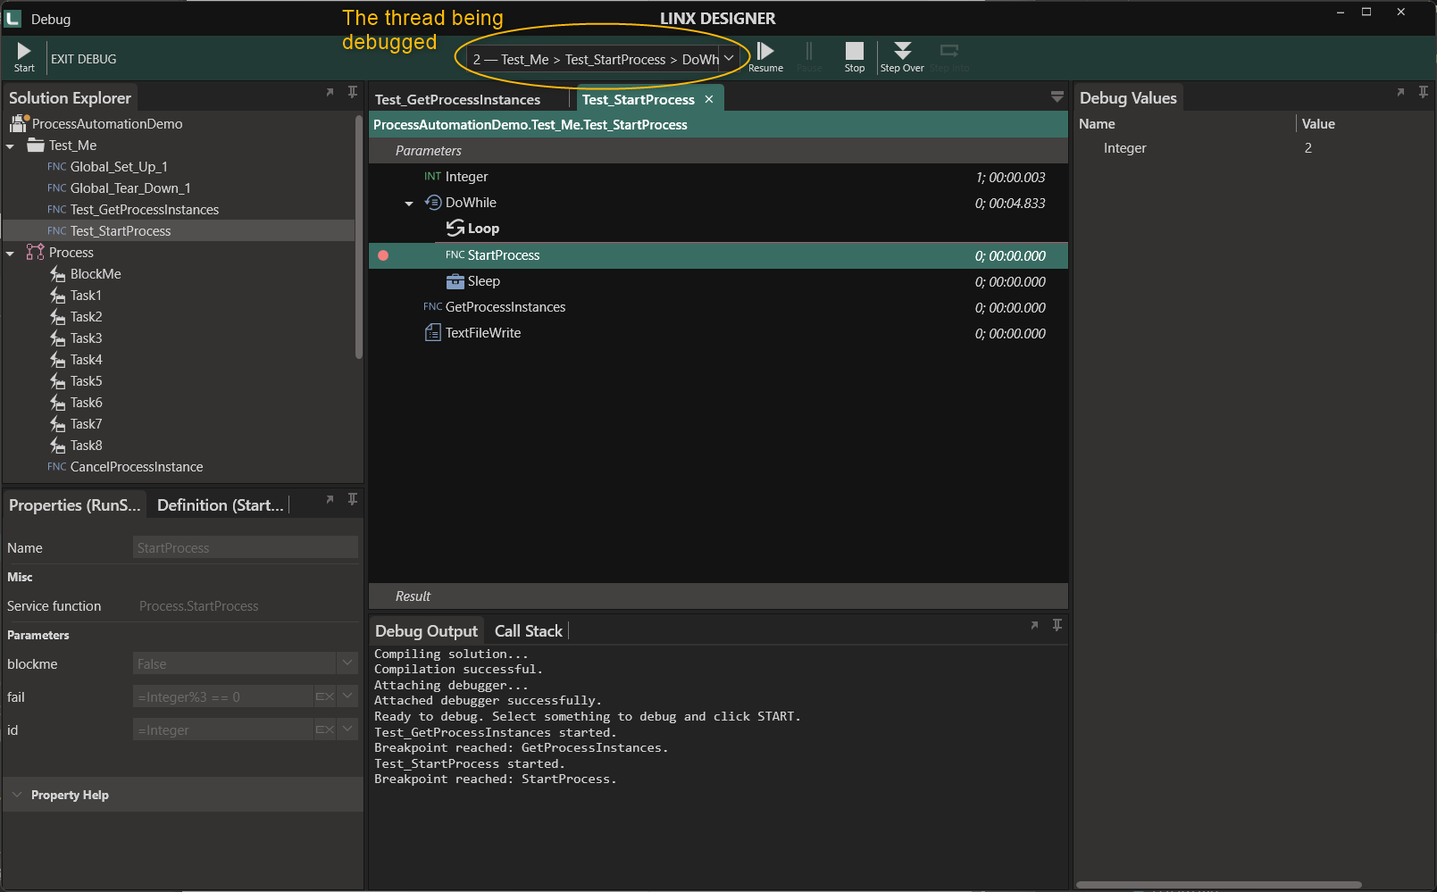Pop out the Debug Output panel
Image resolution: width=1437 pixels, height=892 pixels.
1034,625
